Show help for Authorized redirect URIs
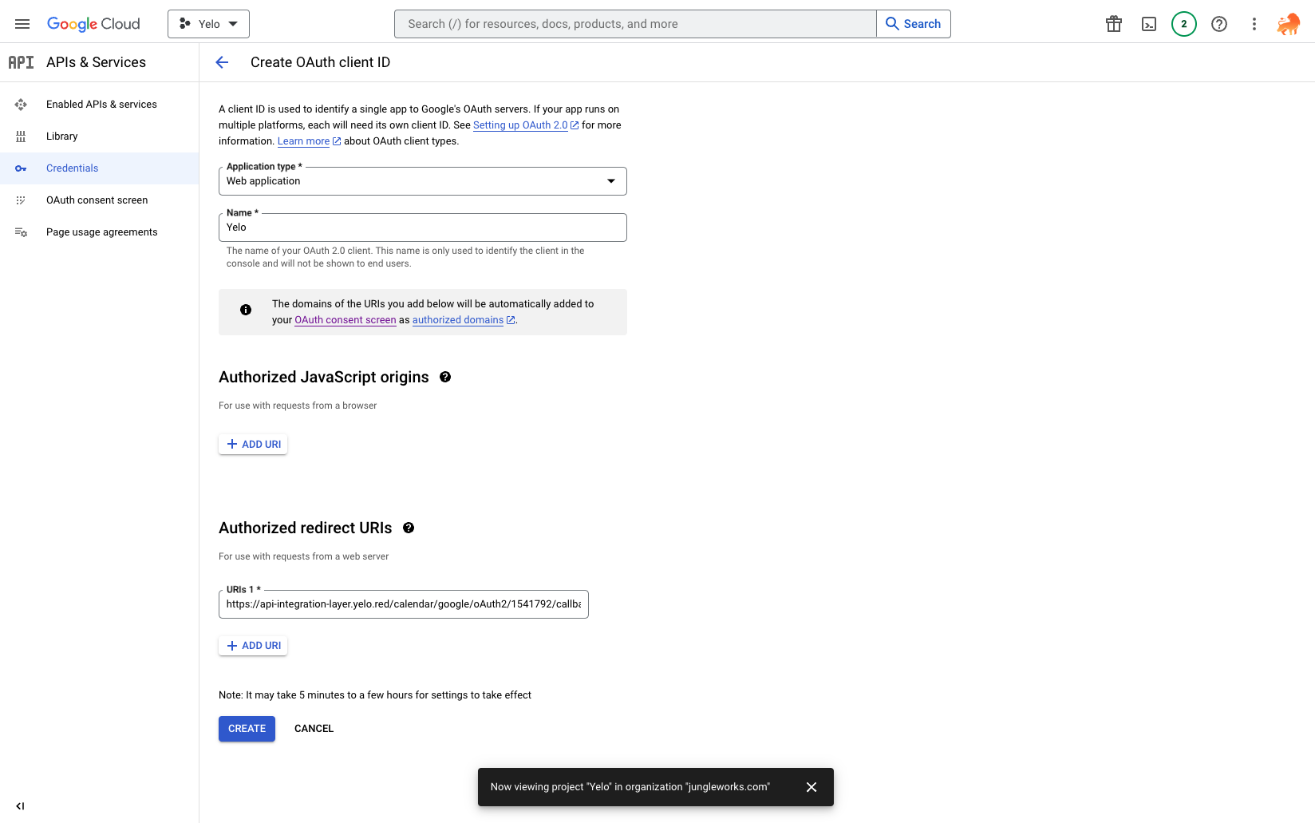 point(409,528)
